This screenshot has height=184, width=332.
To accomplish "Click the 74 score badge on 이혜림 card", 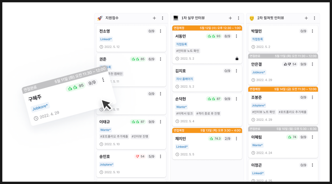I will (292, 137).
